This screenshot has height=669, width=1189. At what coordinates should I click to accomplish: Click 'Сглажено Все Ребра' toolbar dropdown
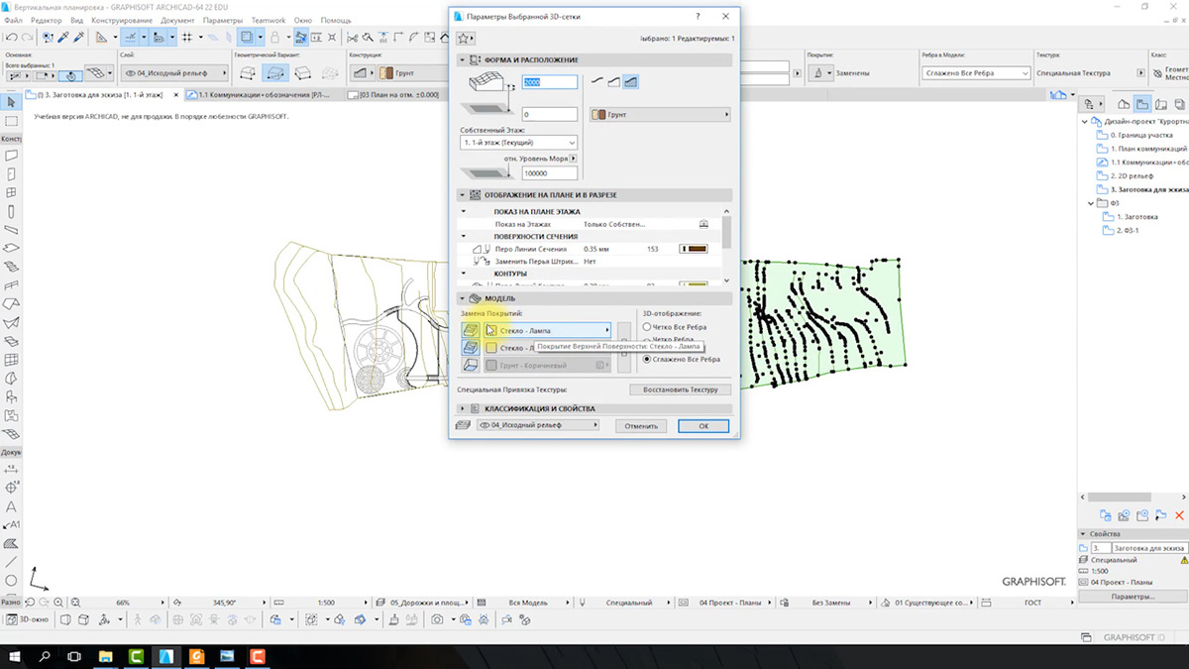977,73
